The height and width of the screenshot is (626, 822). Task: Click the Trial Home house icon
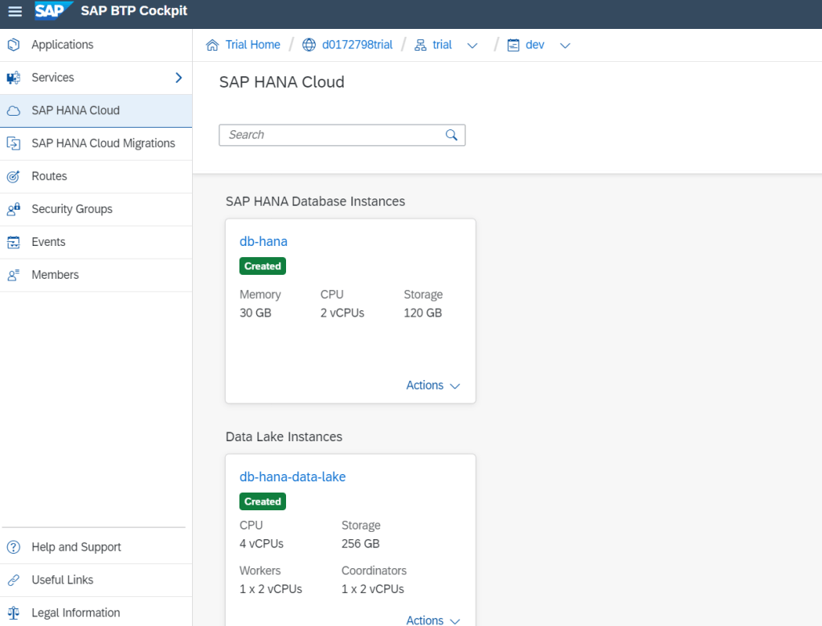click(x=212, y=45)
